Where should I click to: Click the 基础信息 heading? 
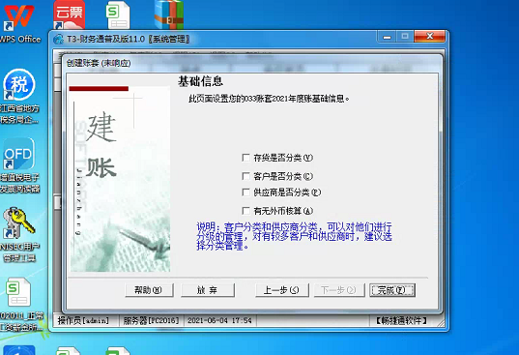point(201,81)
